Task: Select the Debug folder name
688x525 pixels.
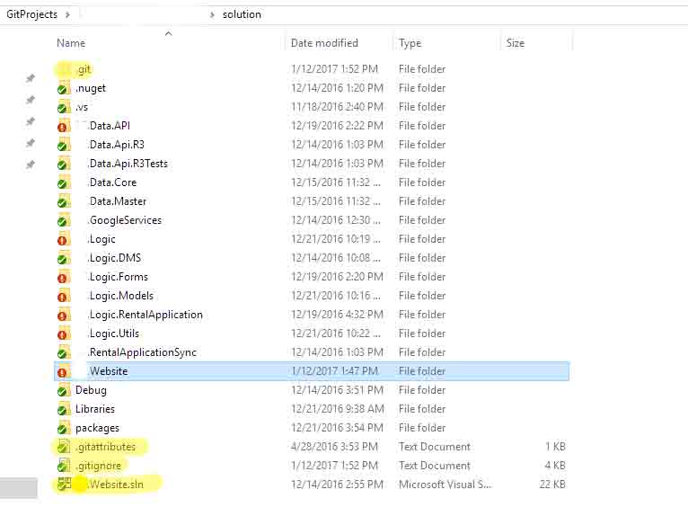Action: pos(91,390)
